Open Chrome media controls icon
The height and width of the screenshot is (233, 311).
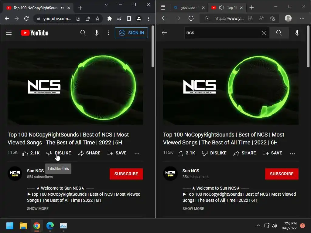[119, 19]
